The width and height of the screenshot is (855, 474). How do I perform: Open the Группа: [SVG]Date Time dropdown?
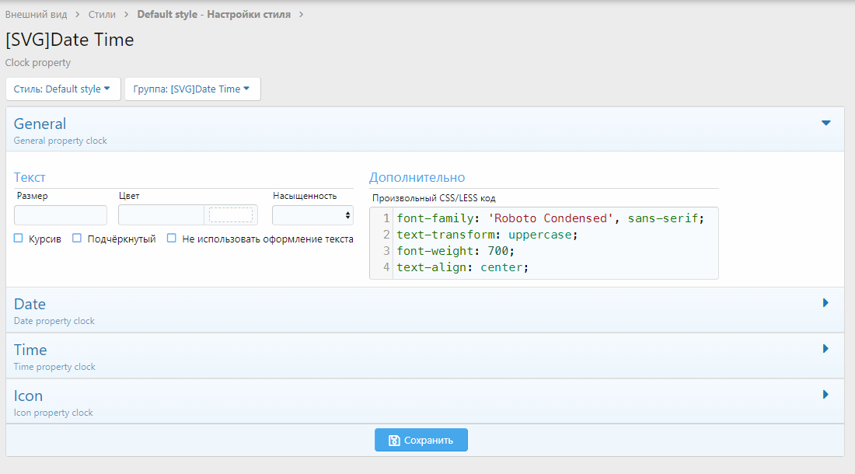[x=192, y=89]
